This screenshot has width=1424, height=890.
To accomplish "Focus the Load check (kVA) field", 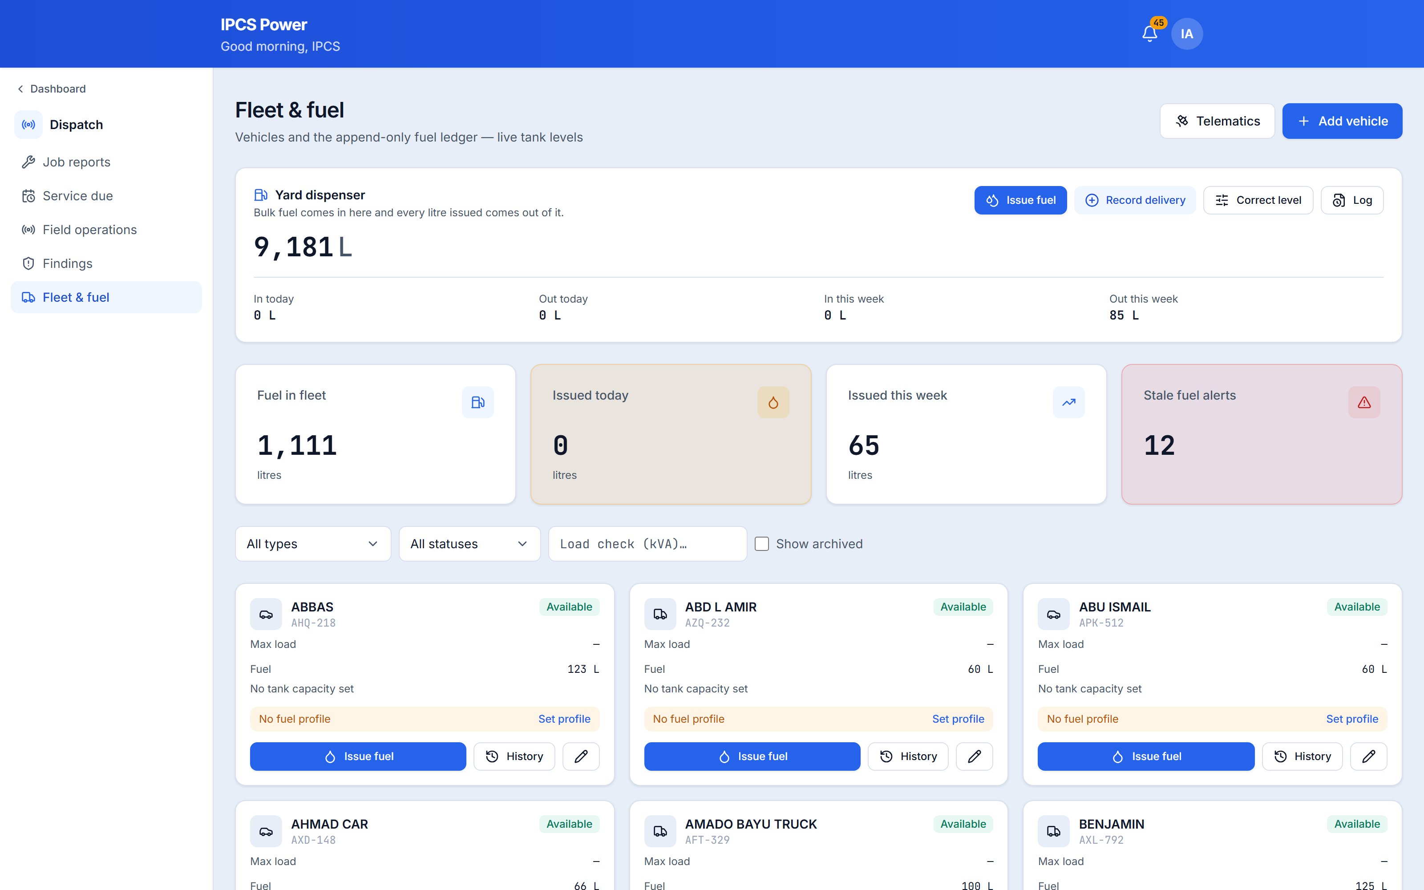I will (647, 543).
